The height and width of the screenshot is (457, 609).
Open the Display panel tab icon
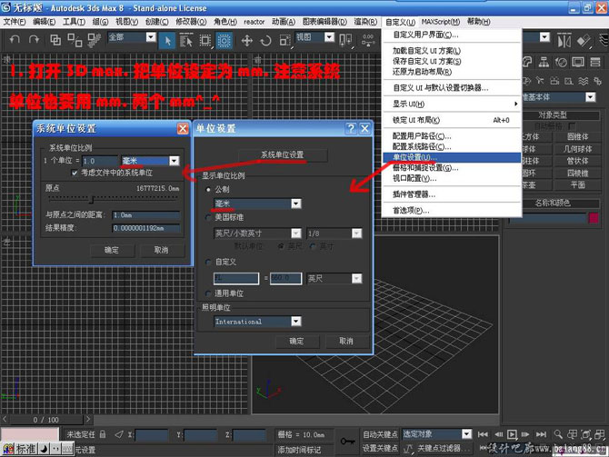[578, 62]
